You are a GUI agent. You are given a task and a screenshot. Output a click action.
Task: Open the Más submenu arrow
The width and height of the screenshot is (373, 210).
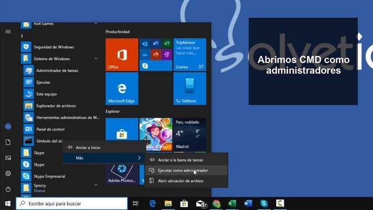[139, 157]
